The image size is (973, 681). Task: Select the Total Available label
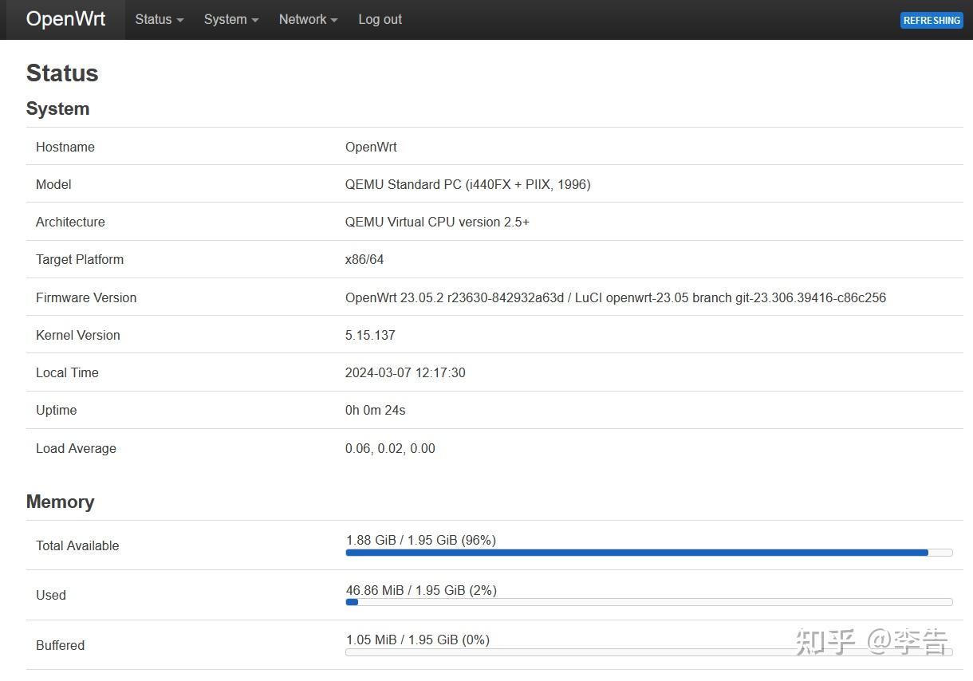point(77,545)
